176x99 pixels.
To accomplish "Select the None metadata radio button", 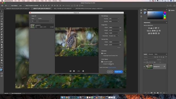I will click(x=102, y=53).
